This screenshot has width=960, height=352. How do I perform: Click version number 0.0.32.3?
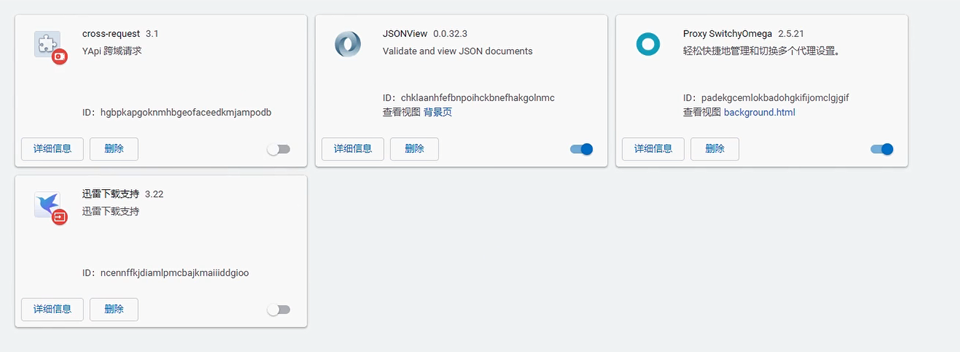451,34
